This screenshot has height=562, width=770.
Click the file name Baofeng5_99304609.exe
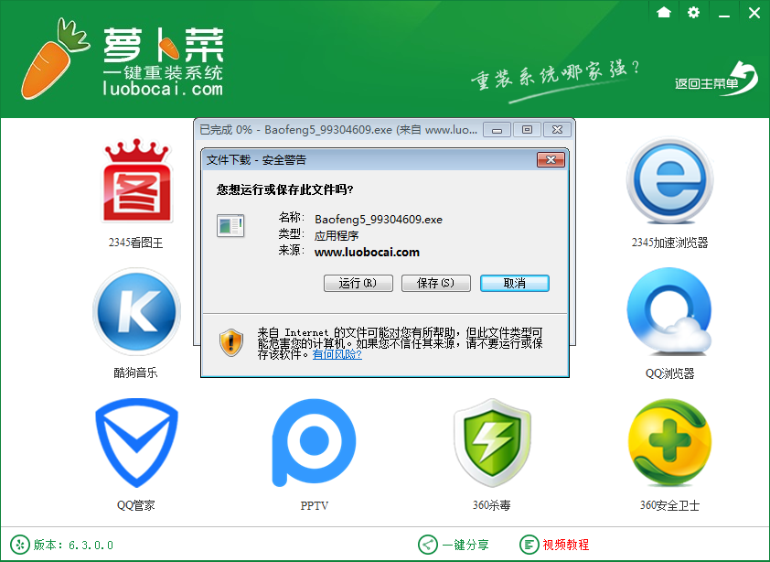pyautogui.click(x=379, y=220)
